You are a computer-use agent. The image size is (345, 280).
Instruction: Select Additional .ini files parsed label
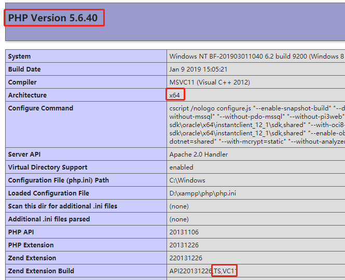pyautogui.click(x=49, y=219)
